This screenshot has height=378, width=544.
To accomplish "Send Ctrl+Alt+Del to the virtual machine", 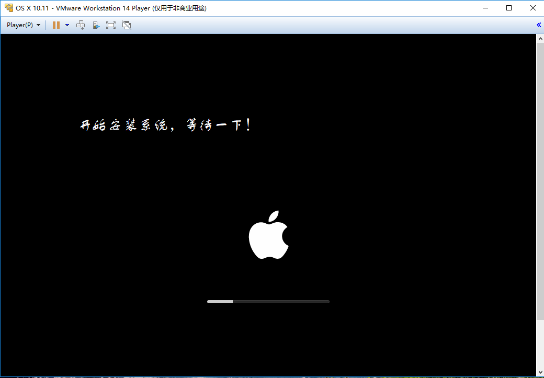I will pos(81,25).
